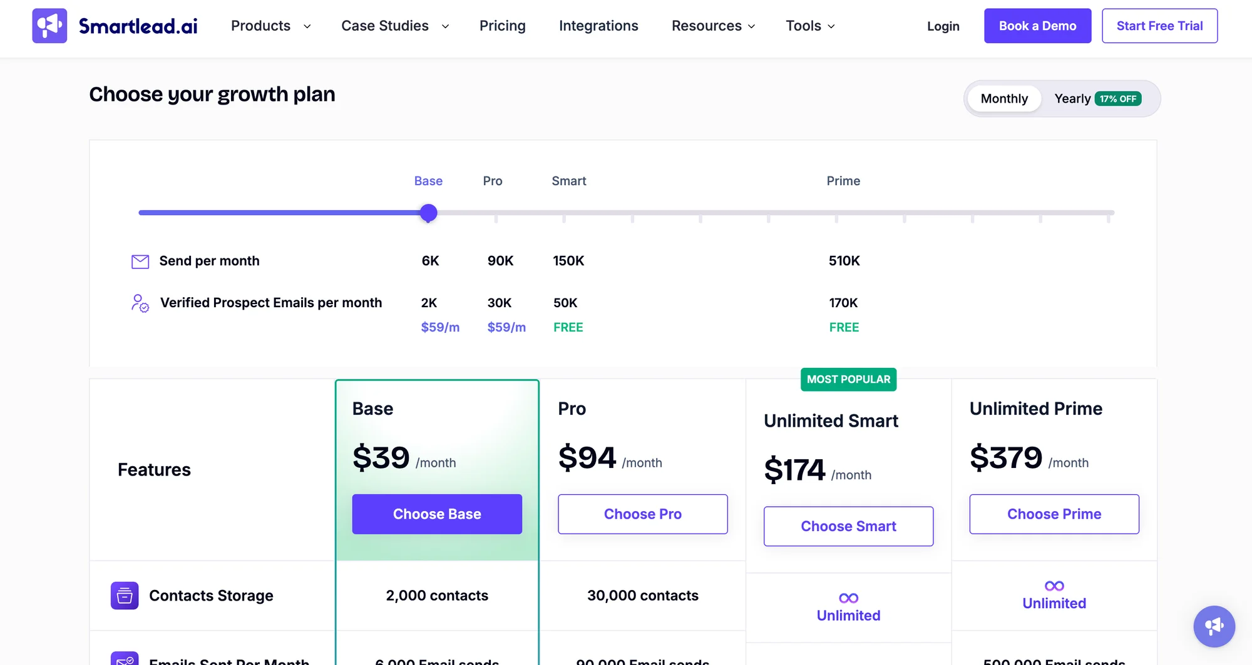The image size is (1252, 665).
Task: Click the 510K send per month value
Action: coord(844,261)
